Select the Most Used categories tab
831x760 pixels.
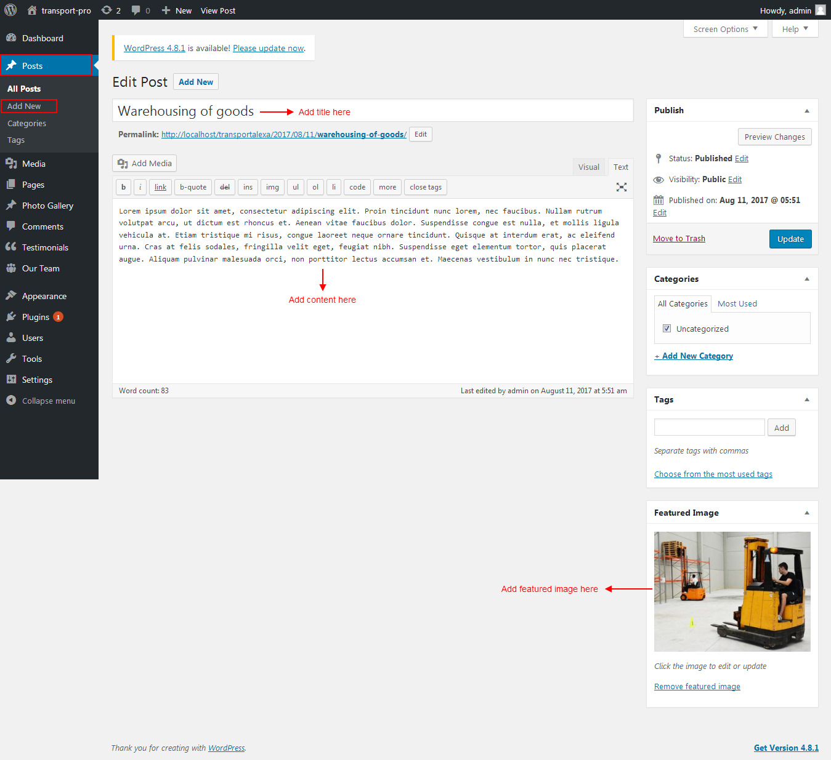click(737, 304)
